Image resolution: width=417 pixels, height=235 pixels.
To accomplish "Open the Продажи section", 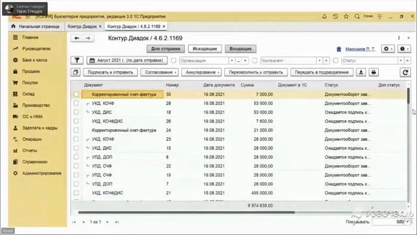I will (31, 71).
